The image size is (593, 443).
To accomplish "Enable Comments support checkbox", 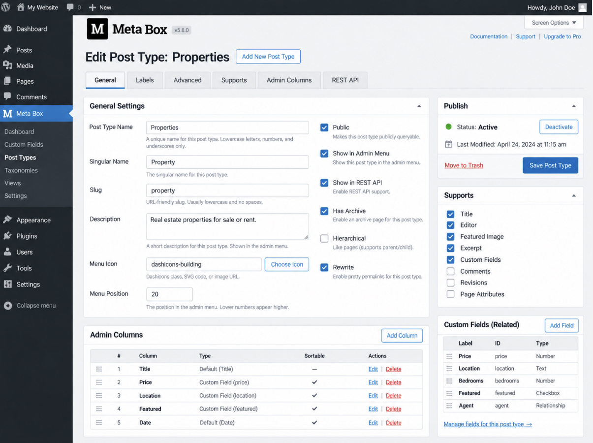I will [450, 271].
